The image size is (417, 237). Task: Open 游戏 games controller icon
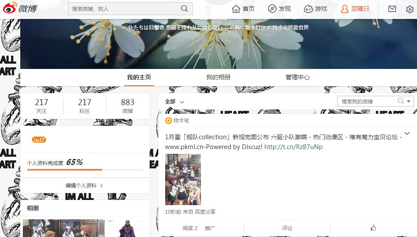click(315, 9)
